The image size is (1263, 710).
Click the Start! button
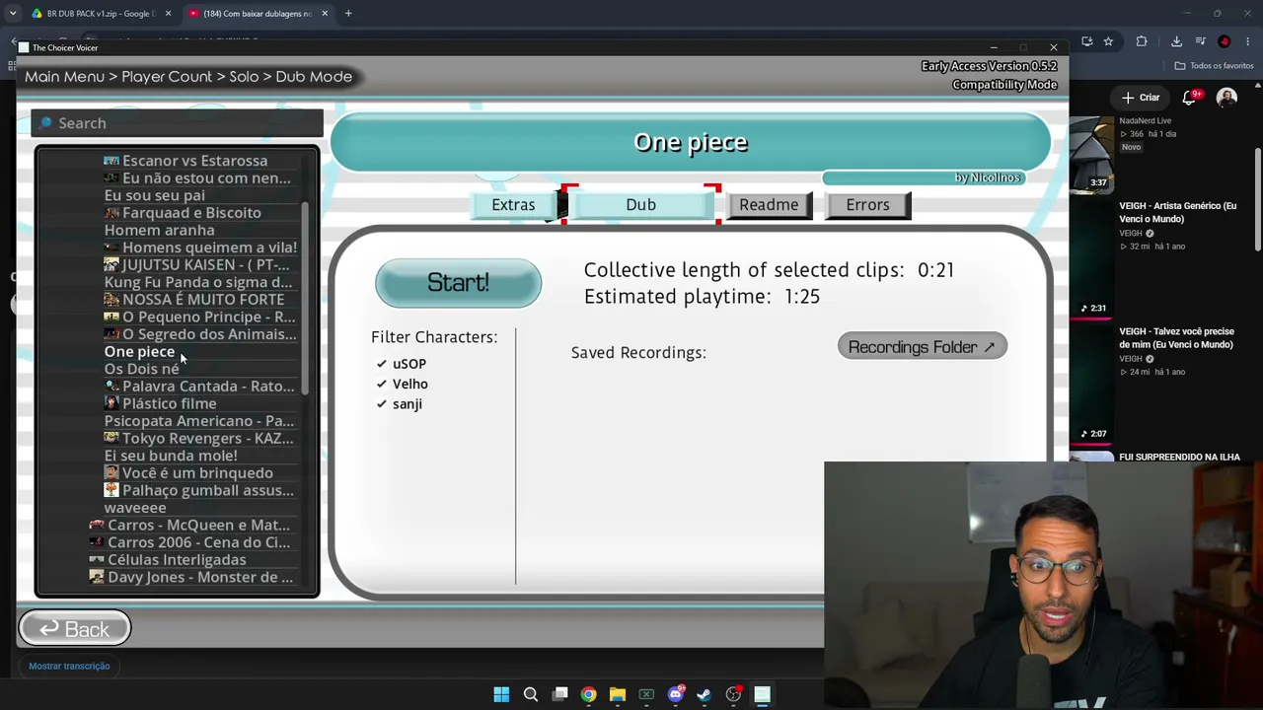tap(458, 283)
